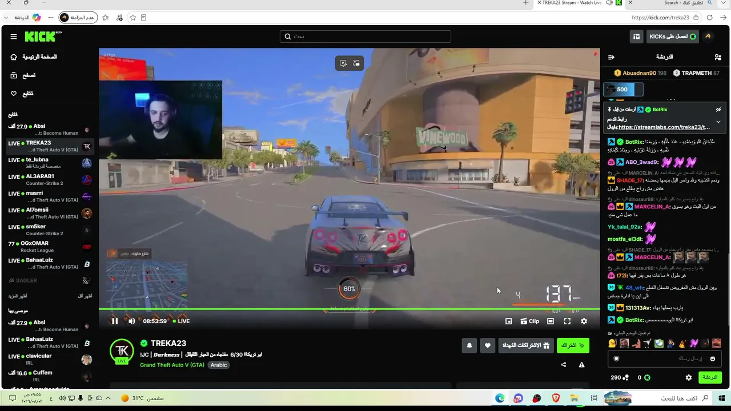The height and width of the screenshot is (411, 731).
Task: Open chat settings gear
Action: tap(689, 377)
